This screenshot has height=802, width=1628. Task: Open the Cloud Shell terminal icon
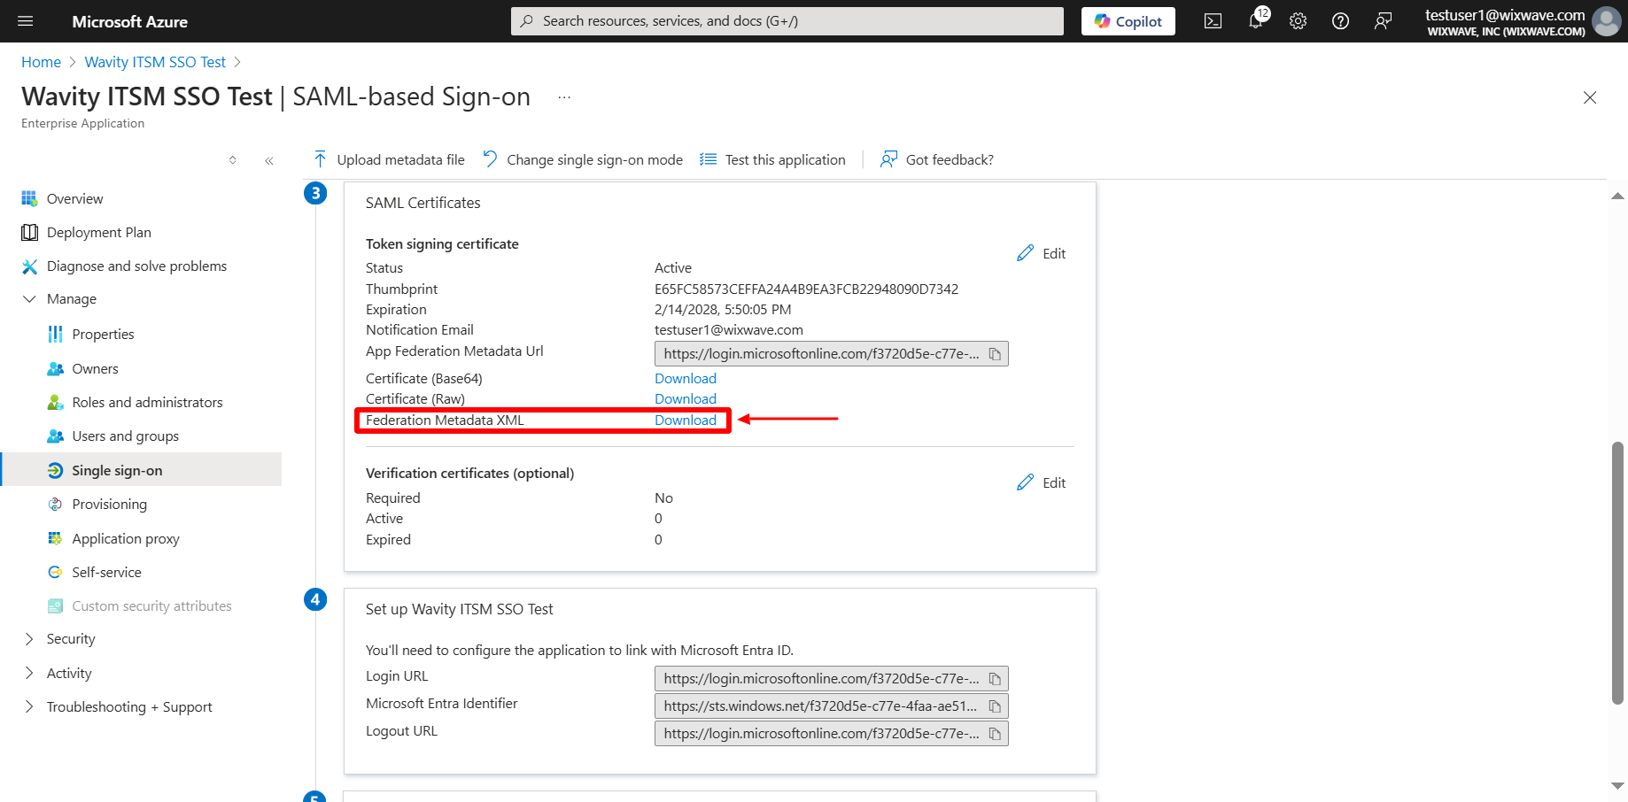click(1213, 21)
